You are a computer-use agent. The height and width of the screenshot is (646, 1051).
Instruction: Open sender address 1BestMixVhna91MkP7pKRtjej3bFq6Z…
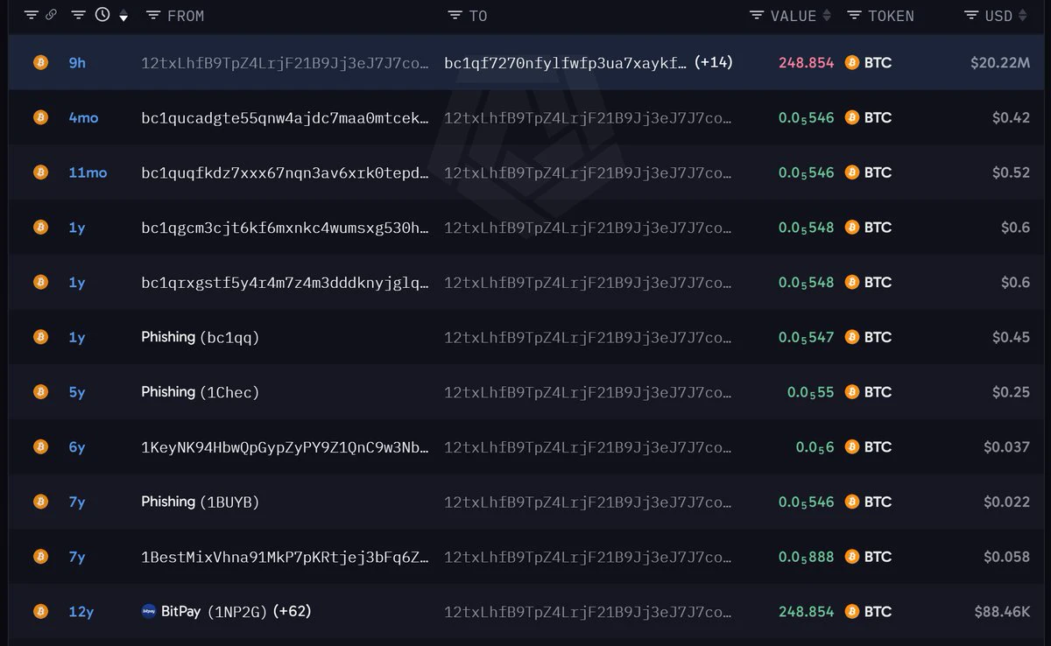pyautogui.click(x=286, y=557)
